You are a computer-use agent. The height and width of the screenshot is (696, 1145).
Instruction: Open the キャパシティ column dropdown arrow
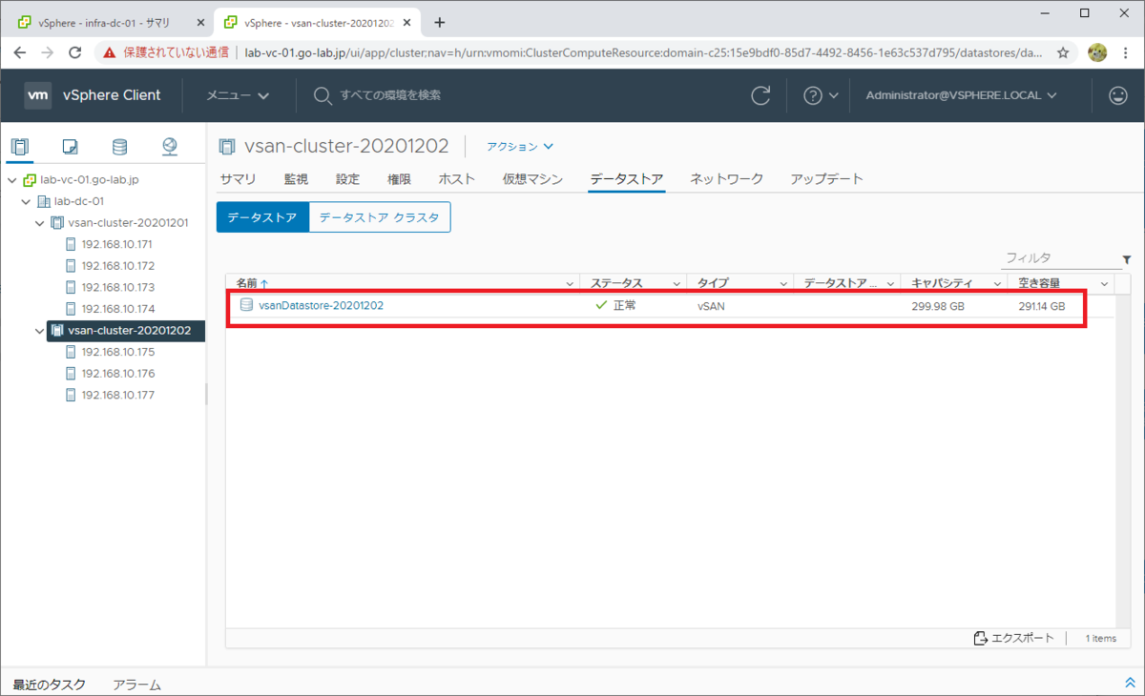click(998, 284)
